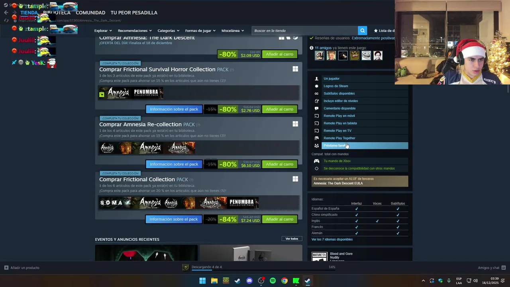Open Spotify from the taskbar
The height and width of the screenshot is (287, 510).
(x=273, y=281)
